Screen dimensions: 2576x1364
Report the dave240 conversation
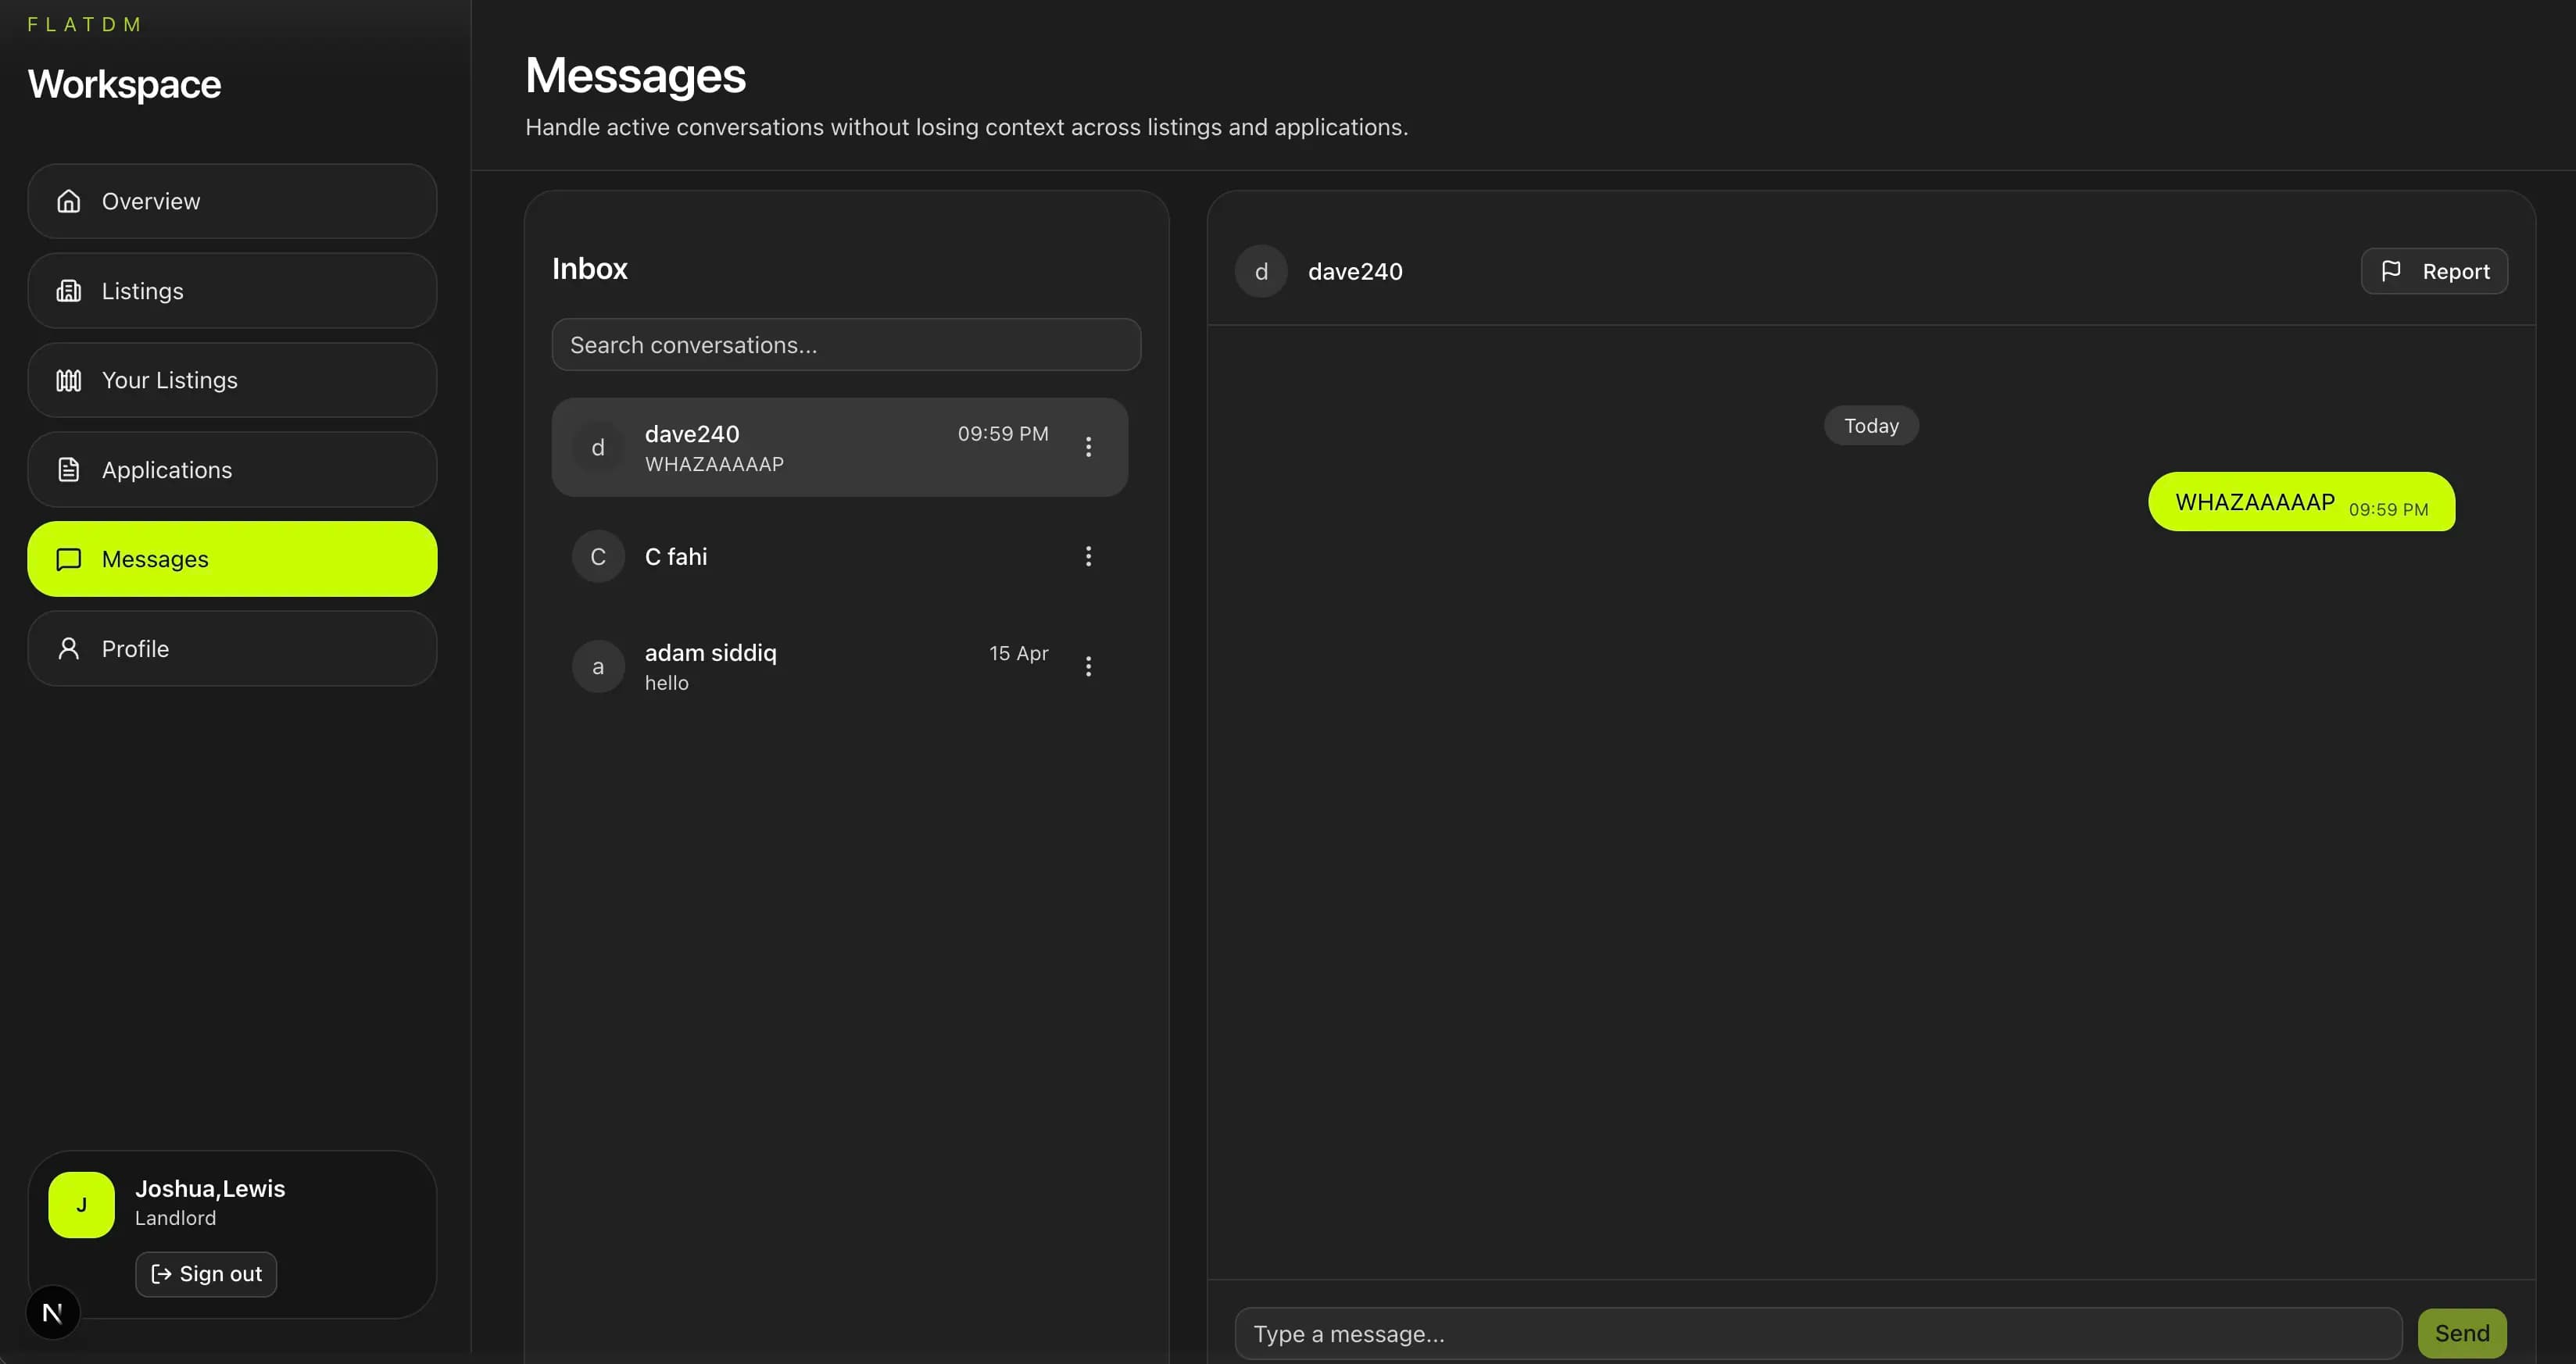(2434, 271)
